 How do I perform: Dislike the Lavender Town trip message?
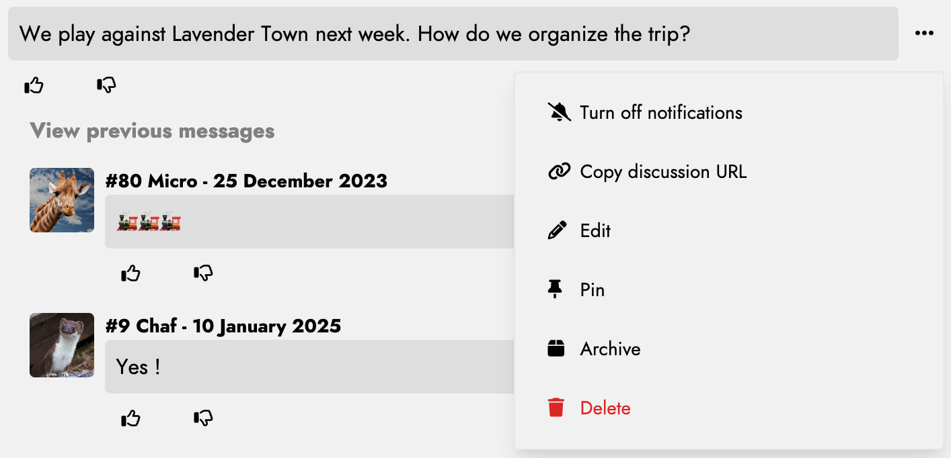106,85
